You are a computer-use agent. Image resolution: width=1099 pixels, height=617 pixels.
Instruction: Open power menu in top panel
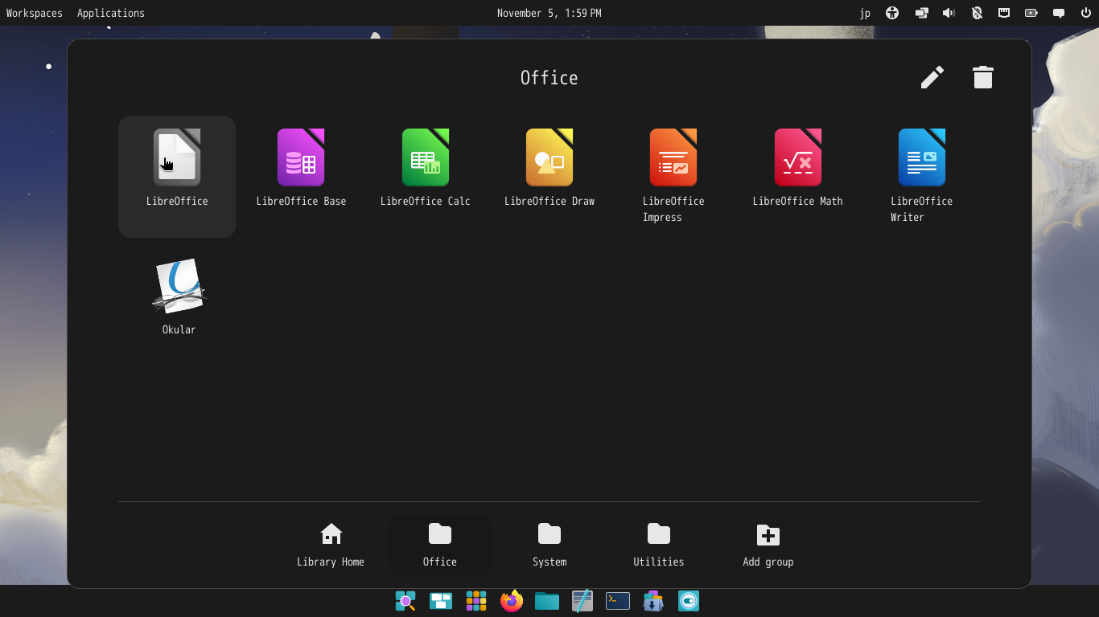coord(1086,13)
